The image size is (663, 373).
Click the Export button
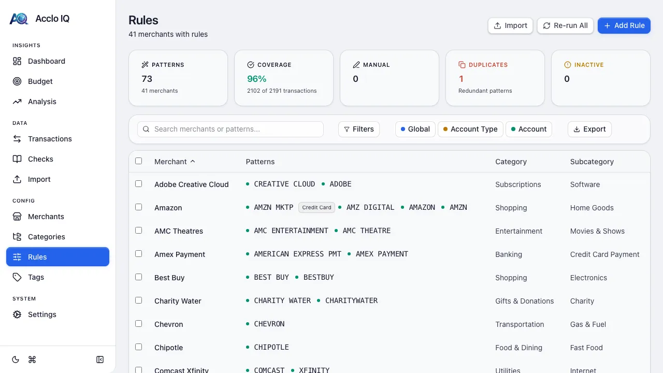tap(589, 129)
